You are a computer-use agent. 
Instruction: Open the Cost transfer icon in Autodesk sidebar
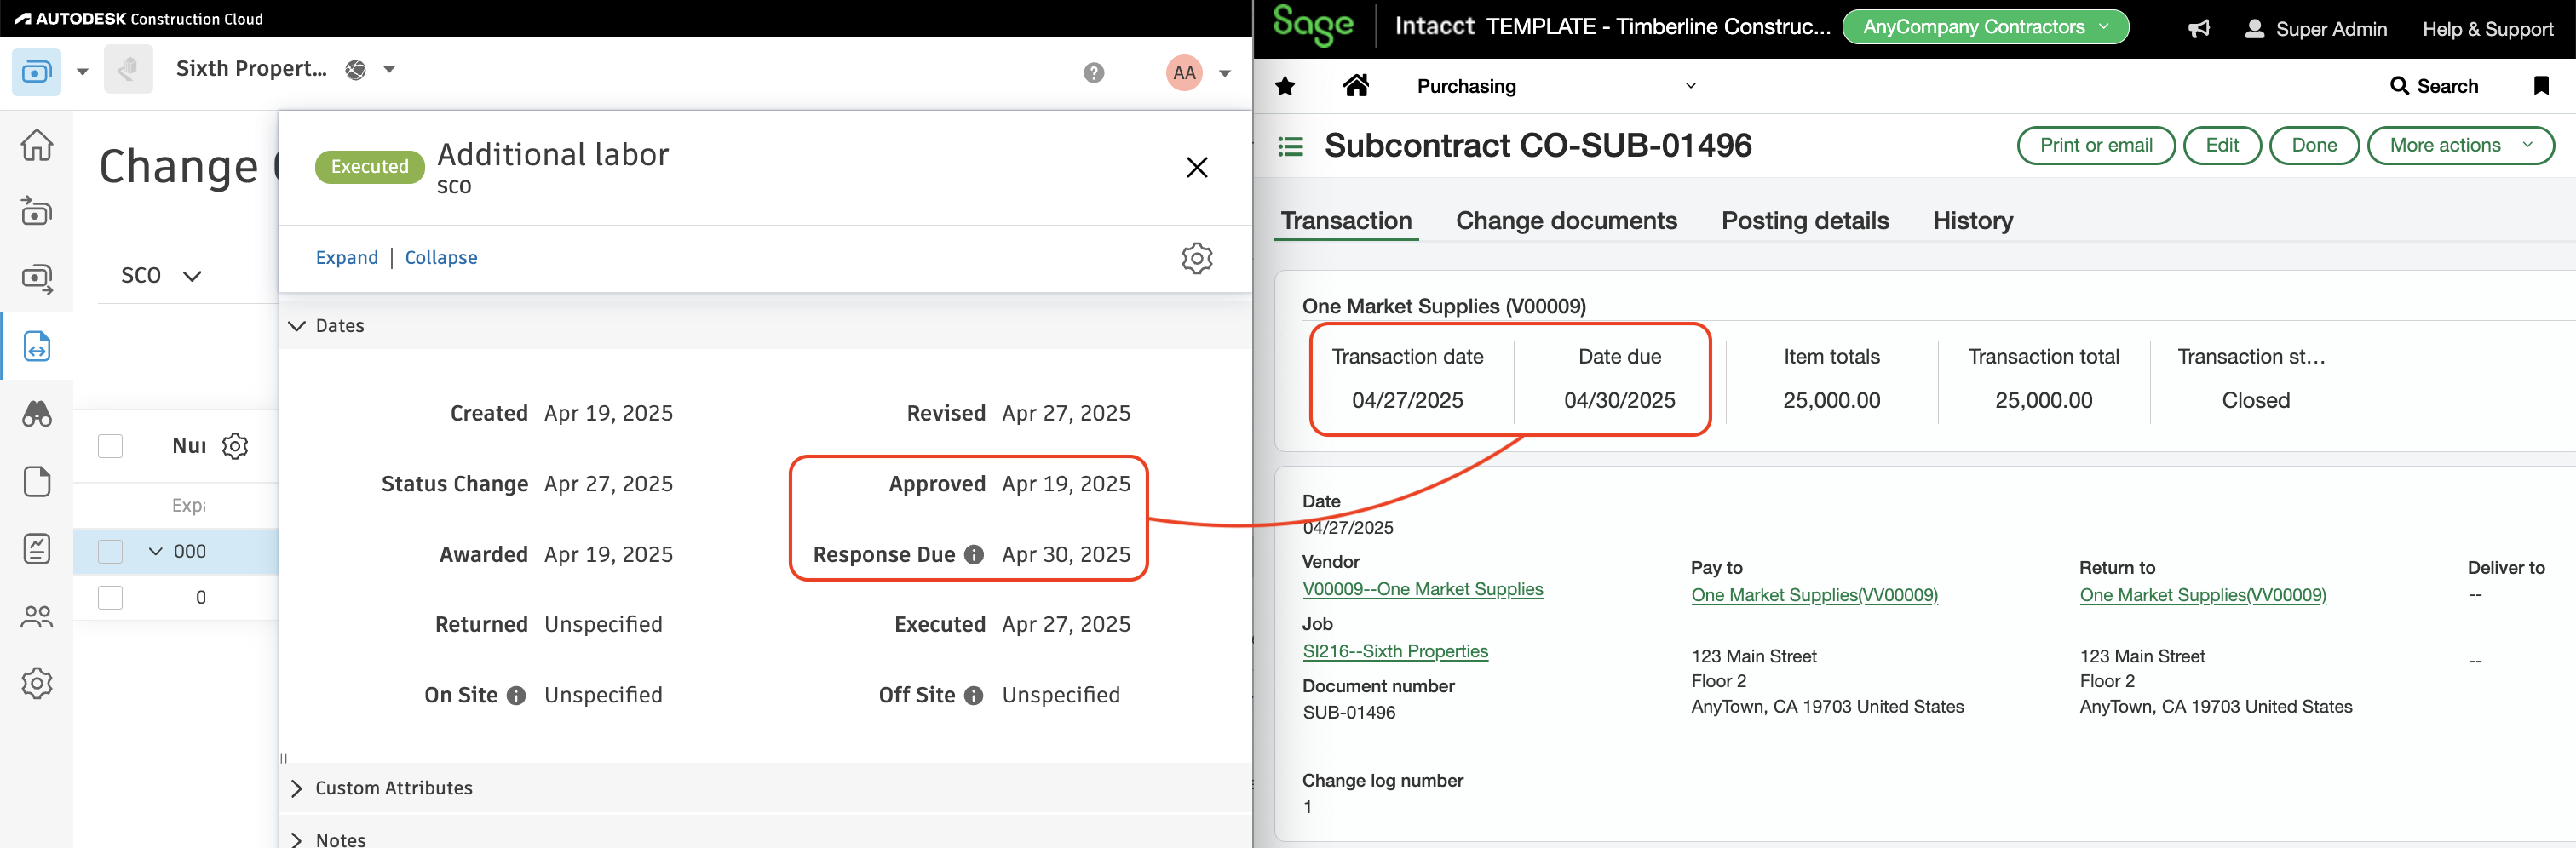click(x=37, y=279)
